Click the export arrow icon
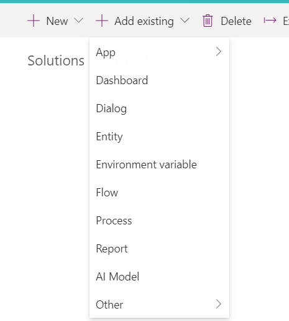Screen dimensions: 289x321 click(270, 21)
